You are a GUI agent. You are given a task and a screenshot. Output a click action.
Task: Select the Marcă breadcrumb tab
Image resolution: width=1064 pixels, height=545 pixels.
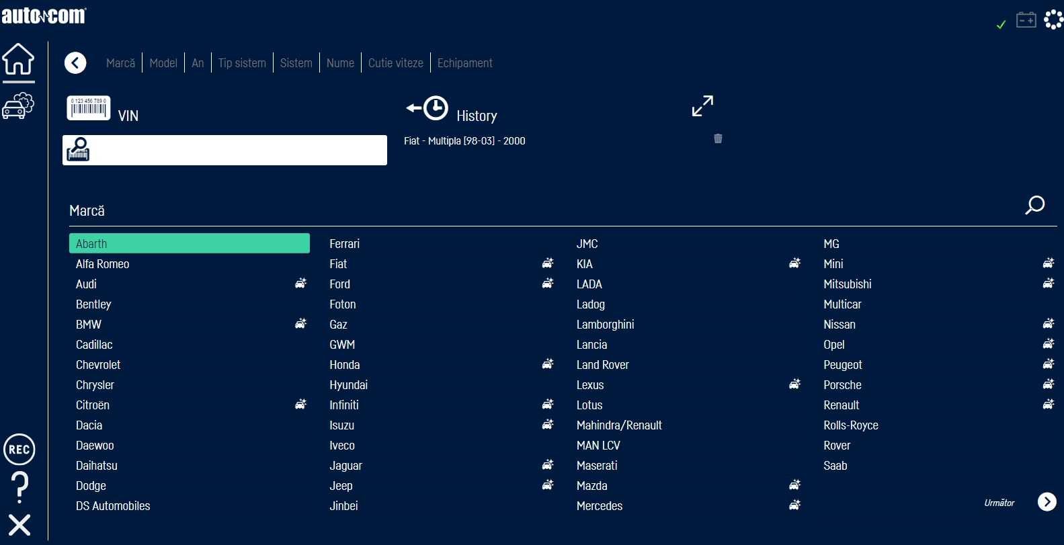(120, 63)
